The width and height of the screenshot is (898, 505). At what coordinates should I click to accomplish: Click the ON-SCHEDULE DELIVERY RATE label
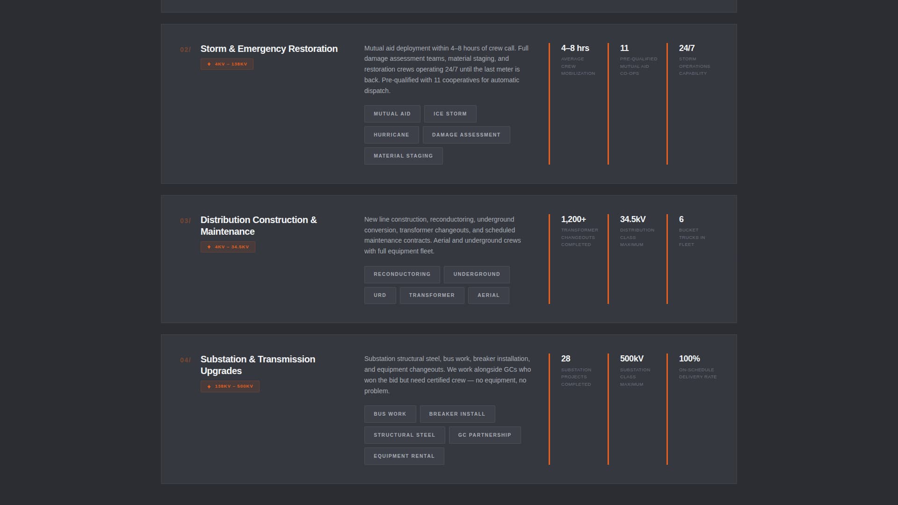[x=698, y=373]
